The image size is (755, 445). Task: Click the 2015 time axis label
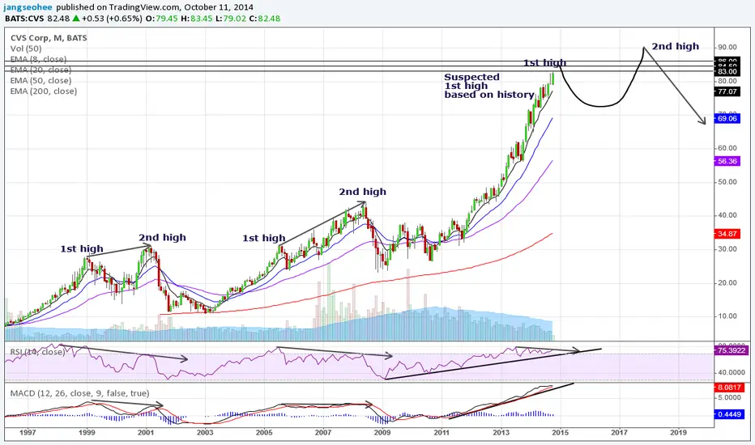560,433
